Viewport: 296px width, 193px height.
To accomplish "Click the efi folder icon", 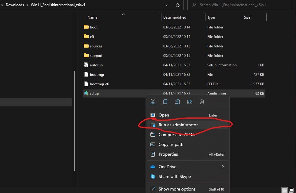I will click(86, 36).
